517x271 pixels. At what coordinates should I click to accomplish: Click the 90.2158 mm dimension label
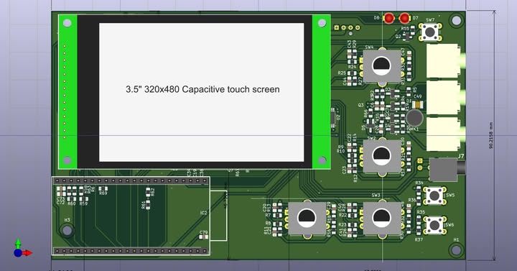(491, 135)
